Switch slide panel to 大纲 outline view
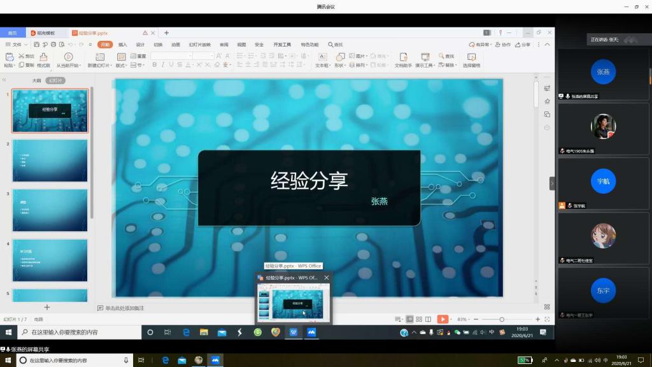 pyautogui.click(x=36, y=81)
